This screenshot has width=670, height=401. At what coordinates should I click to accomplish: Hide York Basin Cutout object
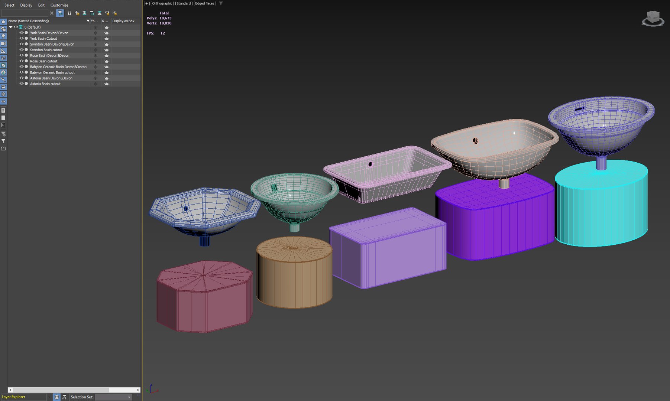(21, 38)
